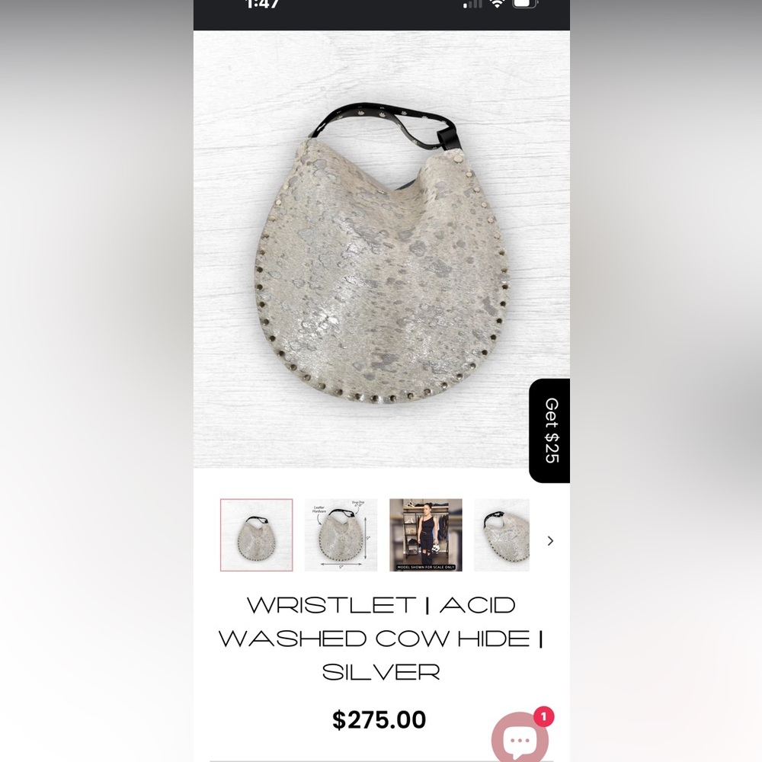Tap the chat notification badge showing 1
Screen dimensions: 762x762
coord(543,716)
